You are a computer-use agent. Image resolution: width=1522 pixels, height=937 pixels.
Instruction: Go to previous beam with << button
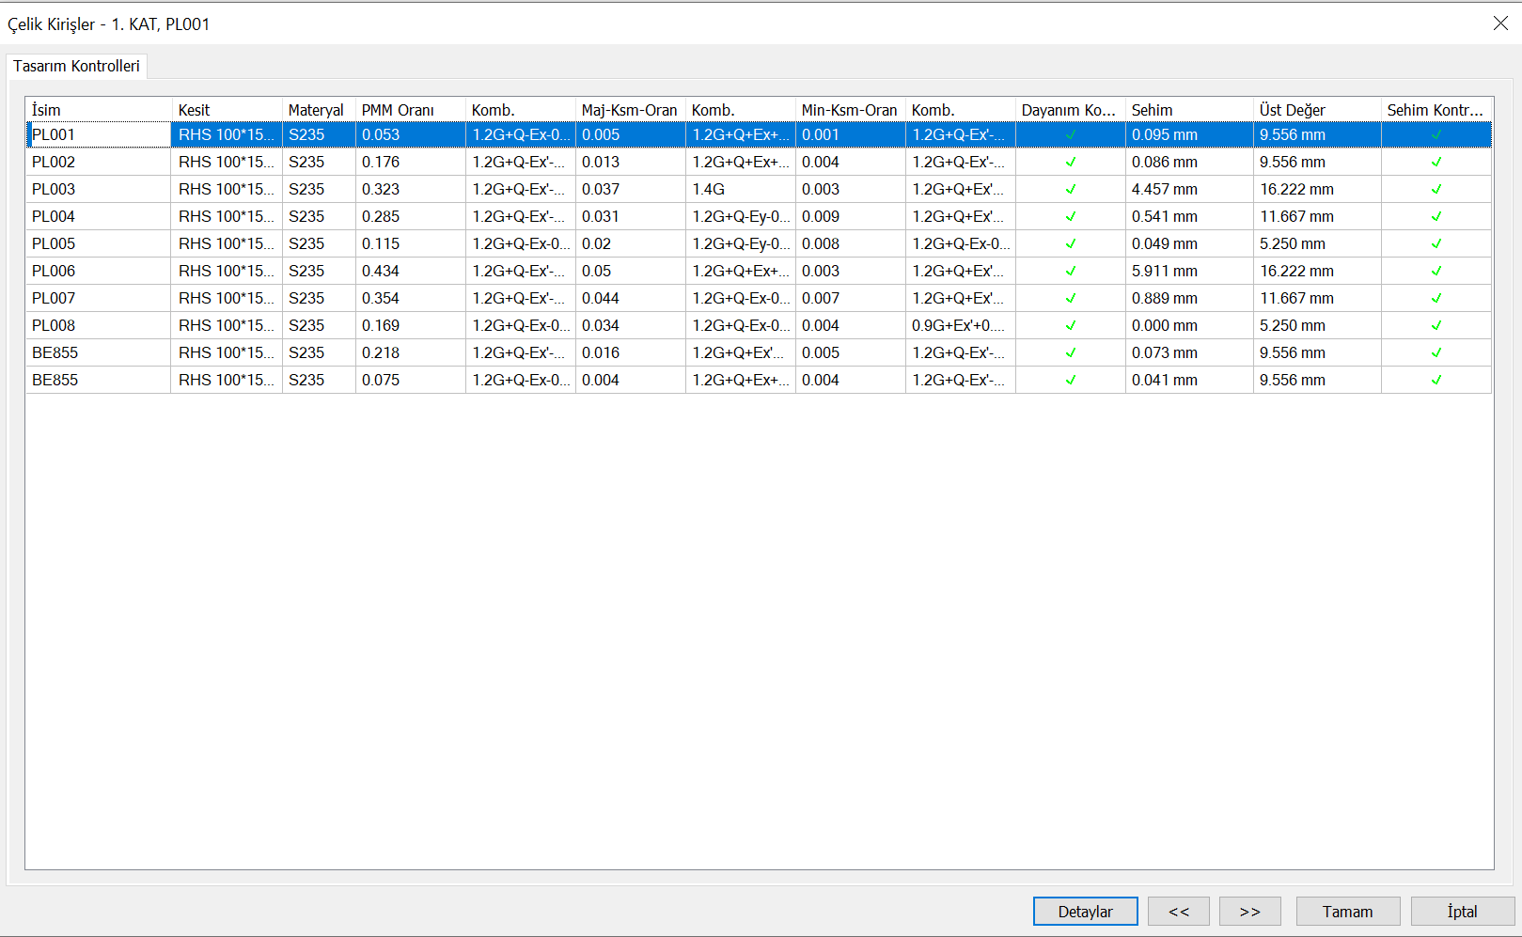click(x=1178, y=912)
